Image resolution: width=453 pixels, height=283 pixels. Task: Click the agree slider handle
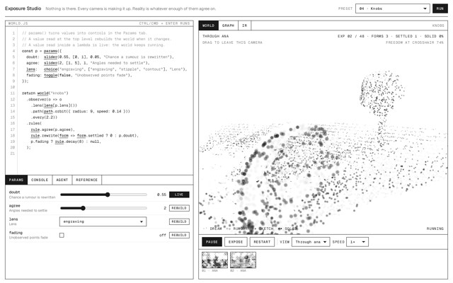(x=84, y=208)
